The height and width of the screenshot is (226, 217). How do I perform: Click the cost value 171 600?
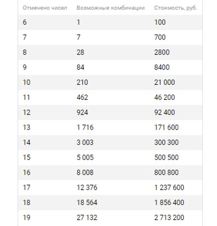click(x=167, y=127)
